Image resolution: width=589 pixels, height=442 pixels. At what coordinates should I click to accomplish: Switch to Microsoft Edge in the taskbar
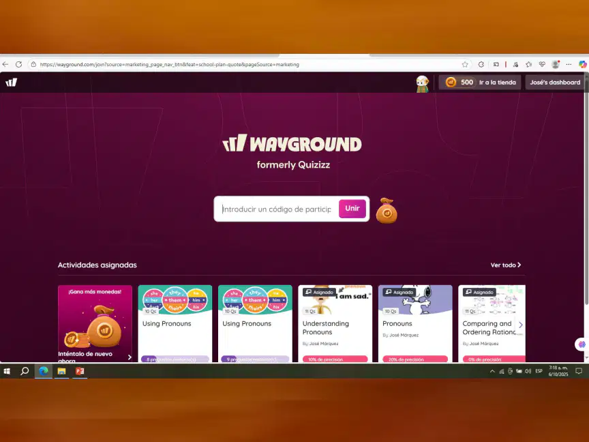[44, 371]
